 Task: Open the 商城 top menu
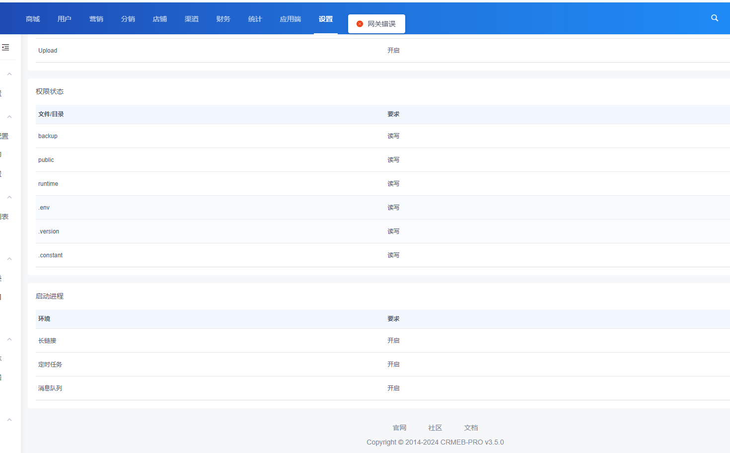click(33, 19)
